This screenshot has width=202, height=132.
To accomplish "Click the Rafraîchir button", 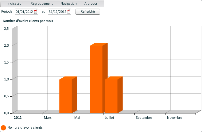I will click(88, 12).
